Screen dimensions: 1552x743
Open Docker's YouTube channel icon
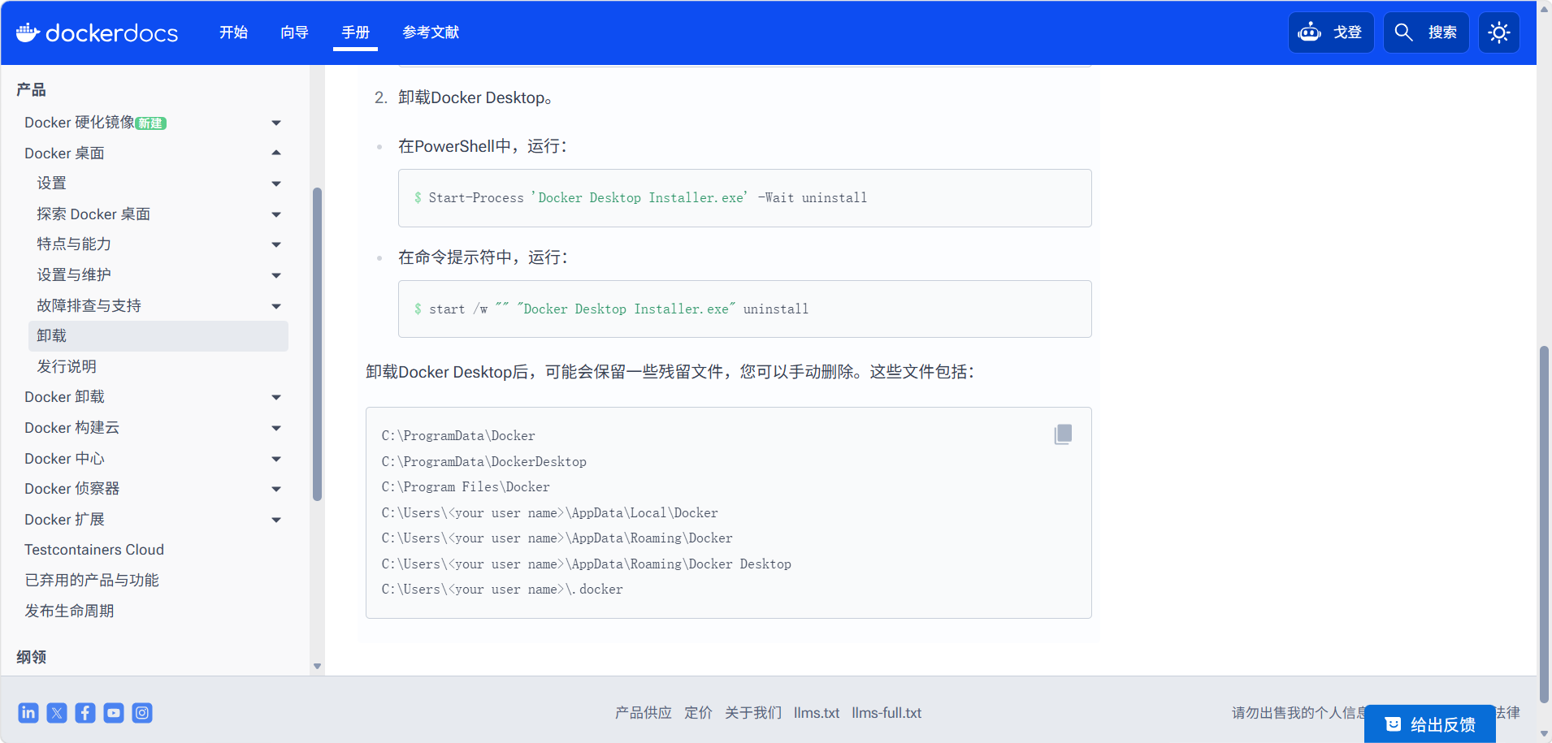(x=114, y=713)
